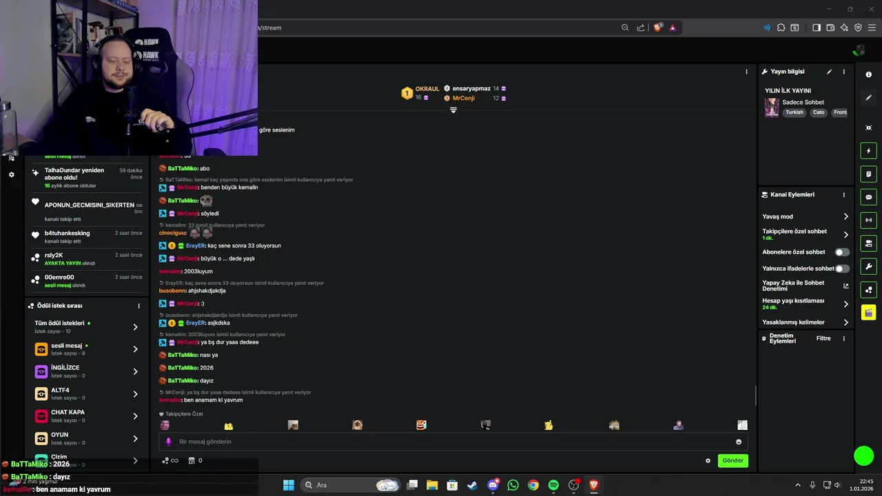Click the Turkish tag chip
Viewport: 882px width, 496px height.
794,112
